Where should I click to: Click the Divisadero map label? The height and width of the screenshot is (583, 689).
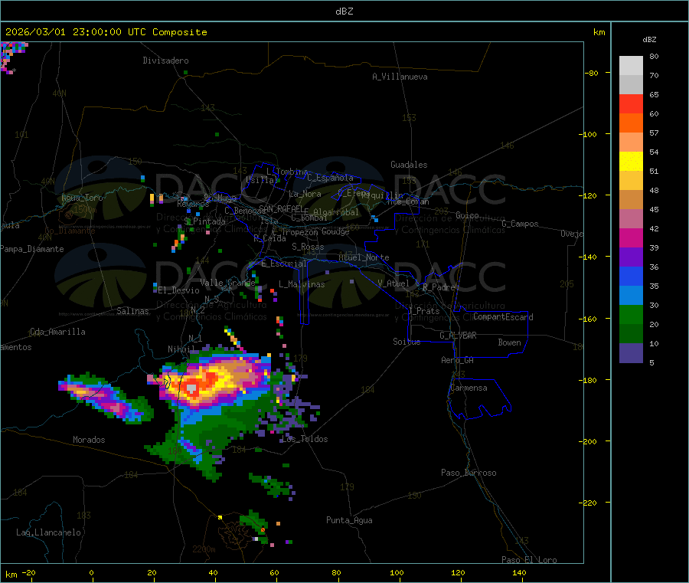coord(165,61)
